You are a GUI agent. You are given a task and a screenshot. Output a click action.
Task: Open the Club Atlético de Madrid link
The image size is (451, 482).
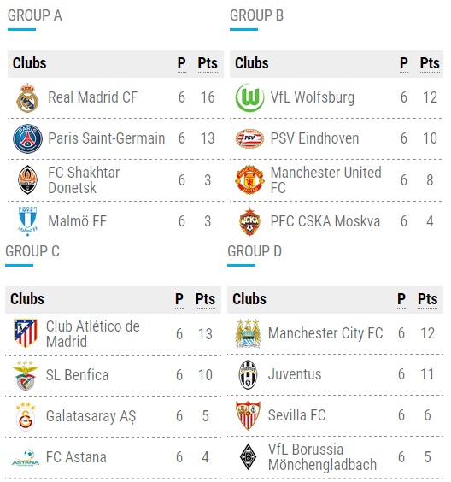pyautogui.click(x=93, y=334)
